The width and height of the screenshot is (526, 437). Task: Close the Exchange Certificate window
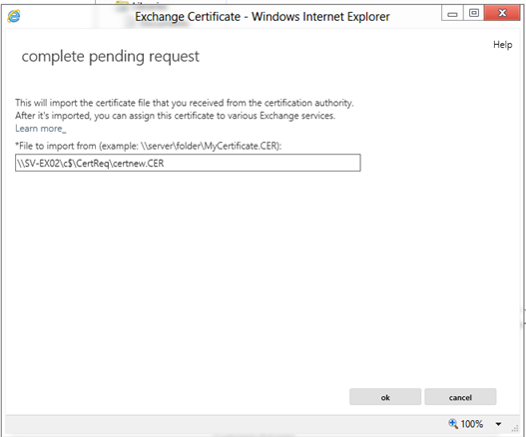[502, 13]
